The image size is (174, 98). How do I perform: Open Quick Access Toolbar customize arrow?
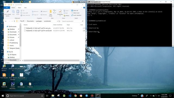click(13, 5)
